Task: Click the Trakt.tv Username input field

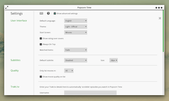Action: (90, 93)
